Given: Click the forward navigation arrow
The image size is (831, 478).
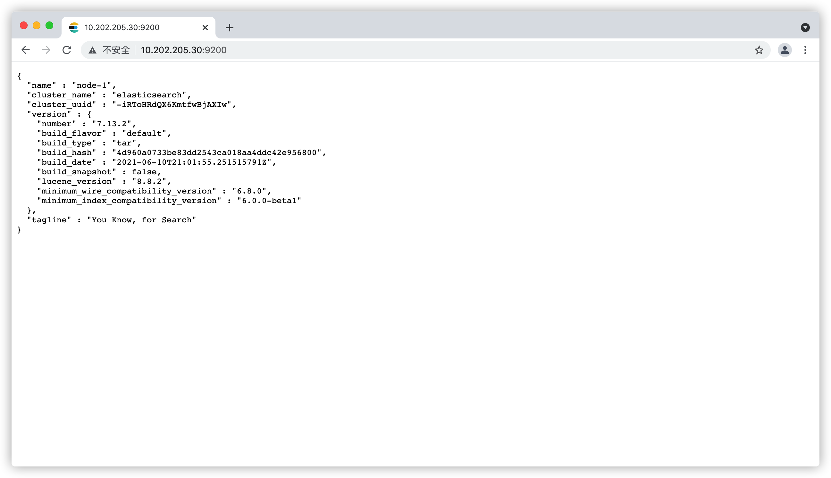Looking at the screenshot, I should [46, 50].
